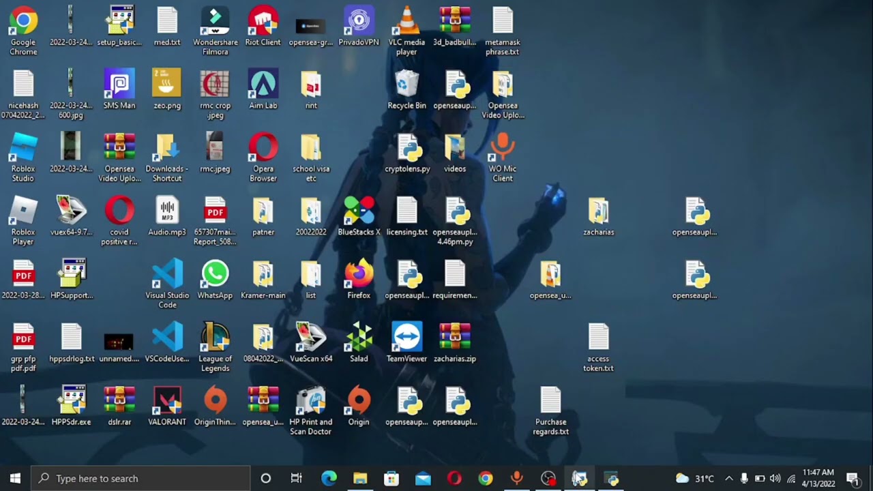Click the VSCodeUse... installer icon
This screenshot has height=491, width=873.
click(167, 342)
